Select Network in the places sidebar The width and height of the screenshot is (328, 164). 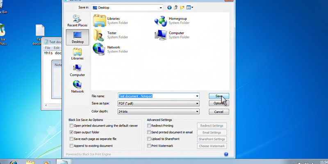coord(77,87)
